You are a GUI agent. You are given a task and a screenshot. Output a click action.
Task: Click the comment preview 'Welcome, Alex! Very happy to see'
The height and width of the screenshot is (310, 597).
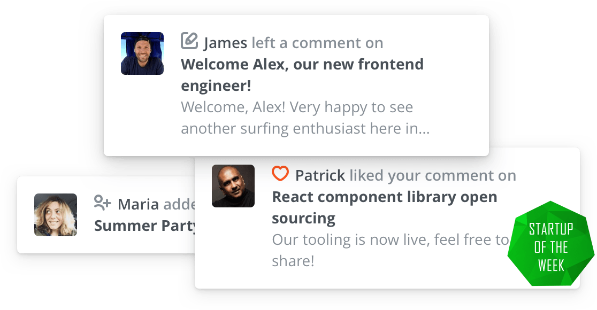297,107
